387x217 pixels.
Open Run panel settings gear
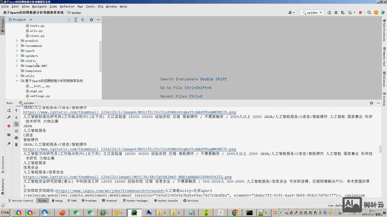coord(371,103)
